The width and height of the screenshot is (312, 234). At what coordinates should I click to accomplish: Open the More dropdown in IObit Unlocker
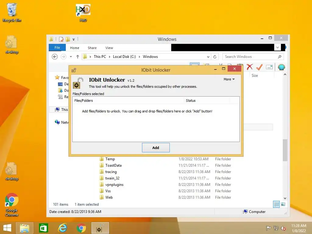click(229, 79)
